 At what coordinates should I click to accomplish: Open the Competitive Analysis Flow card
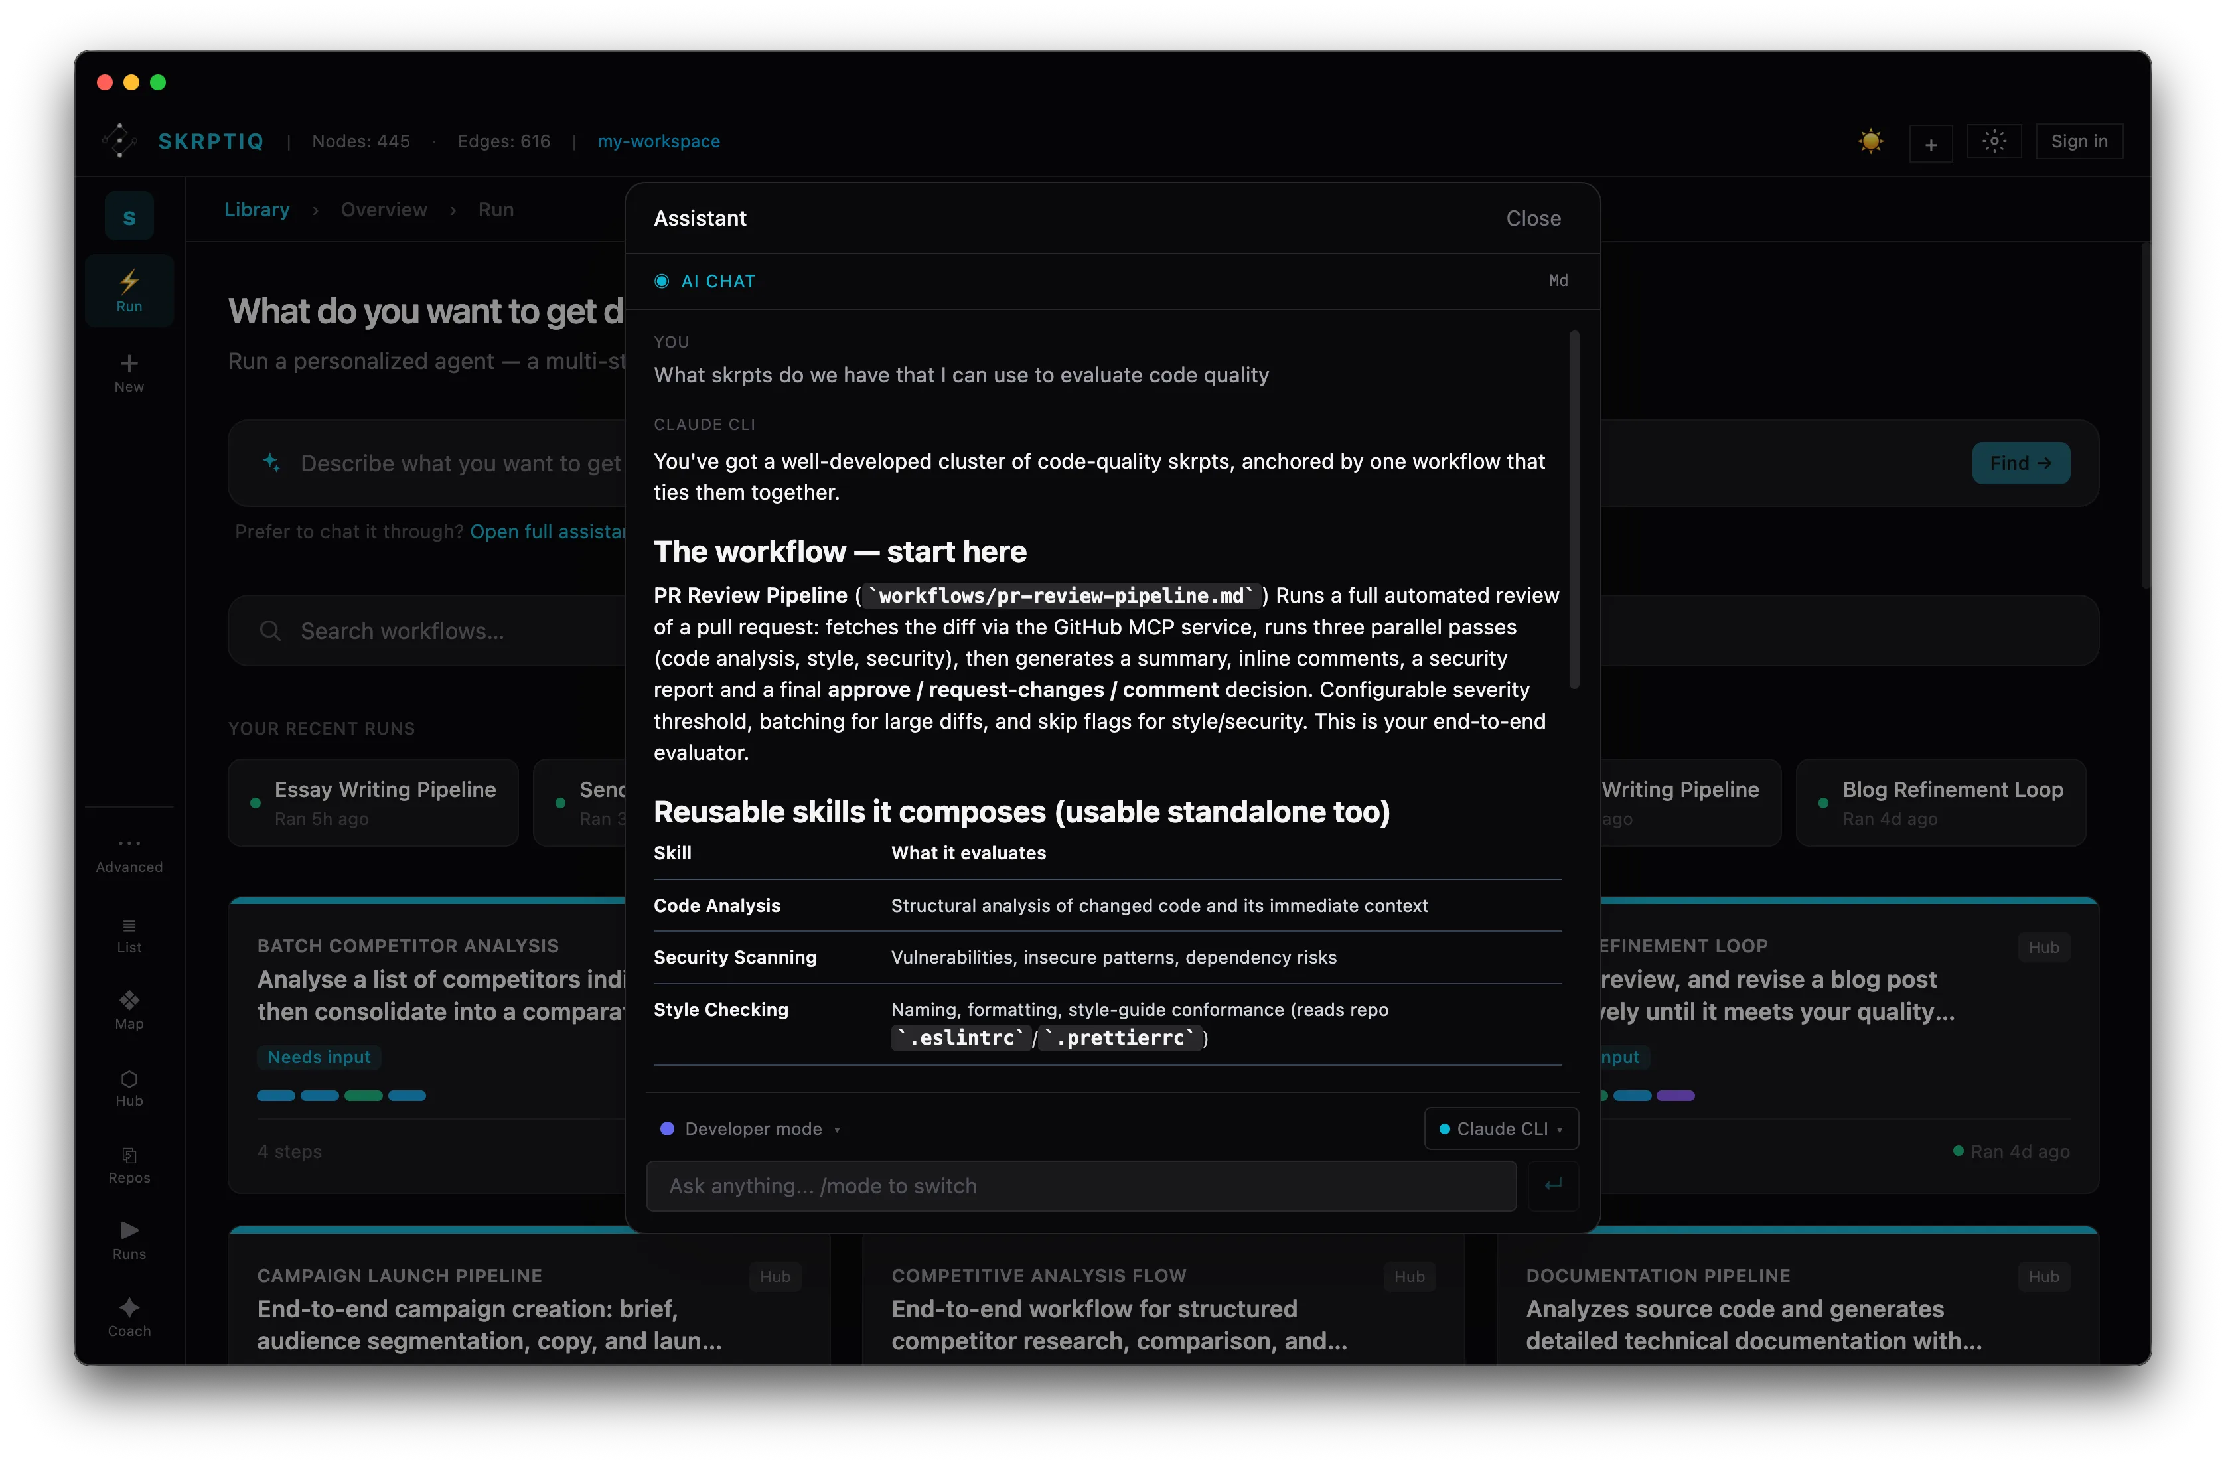[x=1163, y=1300]
